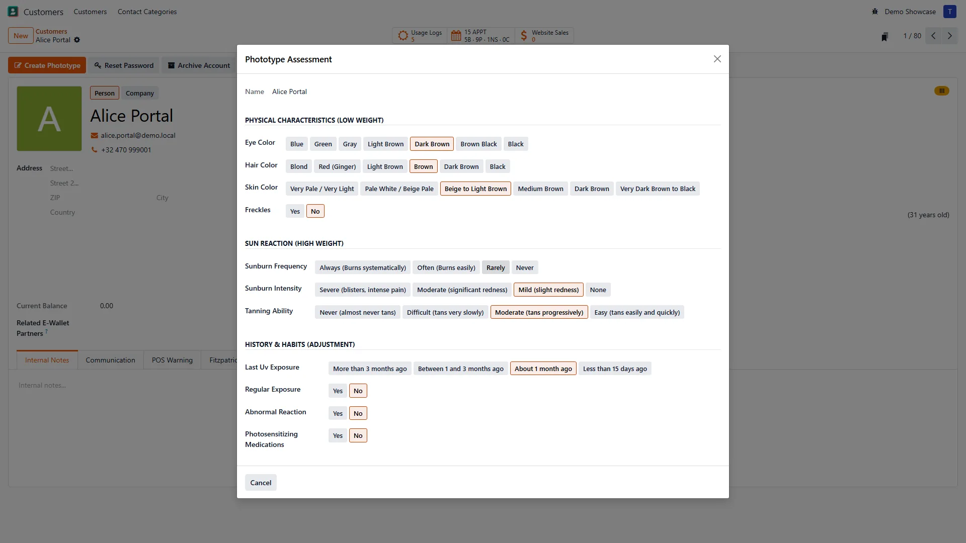The width and height of the screenshot is (966, 543).
Task: Click the ZIP input field
Action: pyautogui.click(x=101, y=198)
